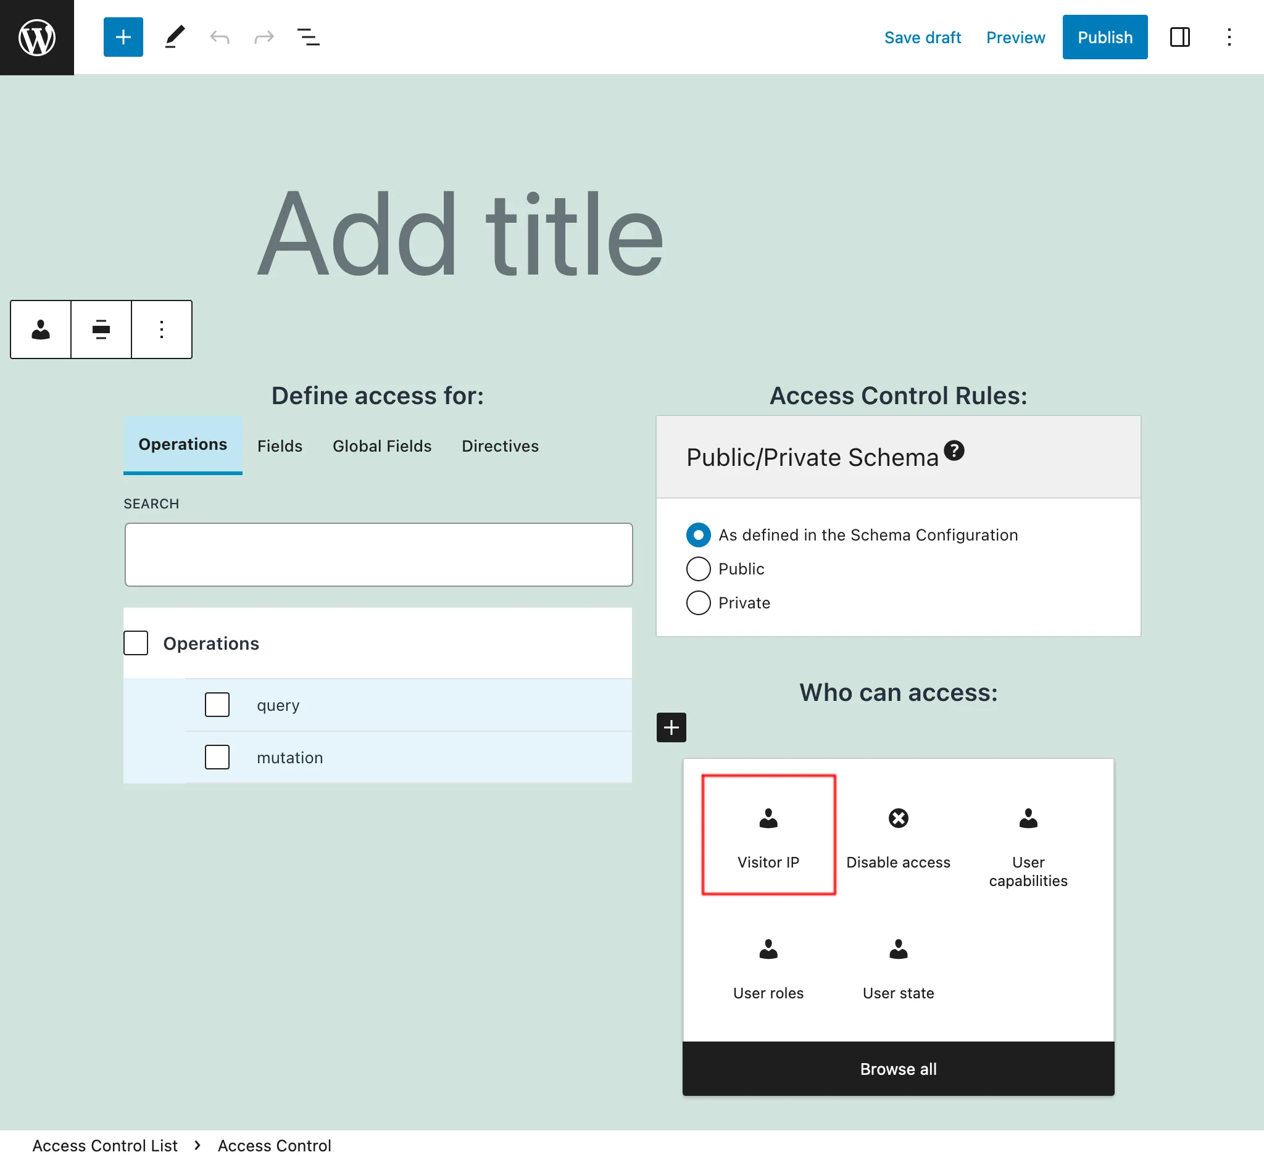Switch to the Fields tab
This screenshot has height=1160, width=1264.
click(x=280, y=446)
